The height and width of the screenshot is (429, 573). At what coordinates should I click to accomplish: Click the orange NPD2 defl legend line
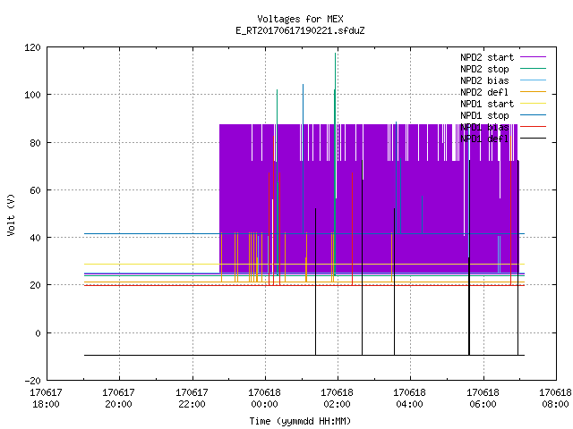(x=533, y=91)
